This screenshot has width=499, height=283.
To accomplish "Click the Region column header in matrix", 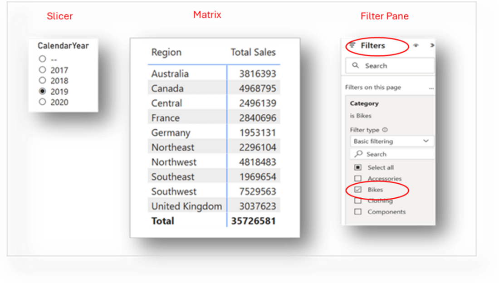I will 166,52.
